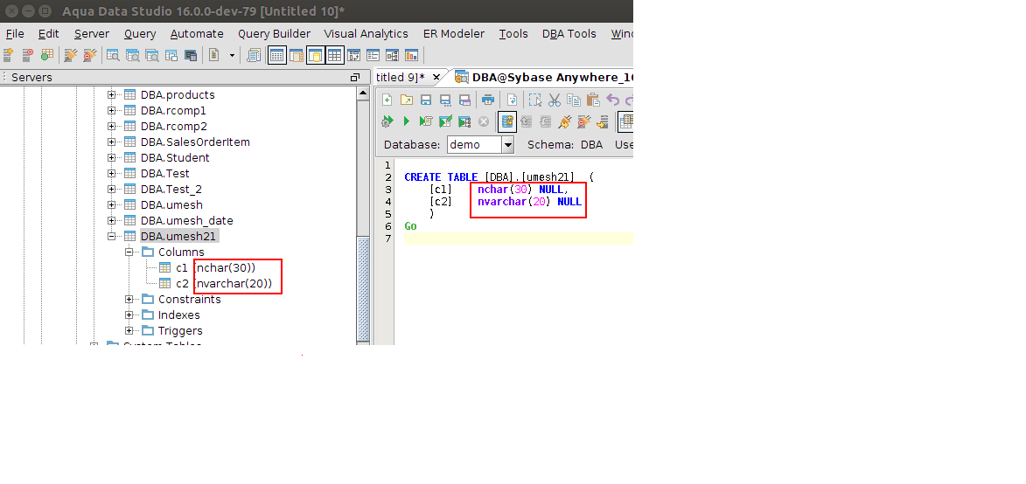Click the Unregister Server icon with red minus
The width and height of the screenshot is (1026, 484).
[x=28, y=55]
